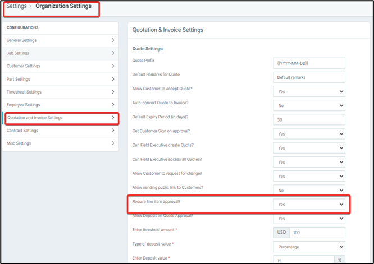374x264 pixels.
Task: Click Default Remarks for Quote field
Action: tap(309, 77)
